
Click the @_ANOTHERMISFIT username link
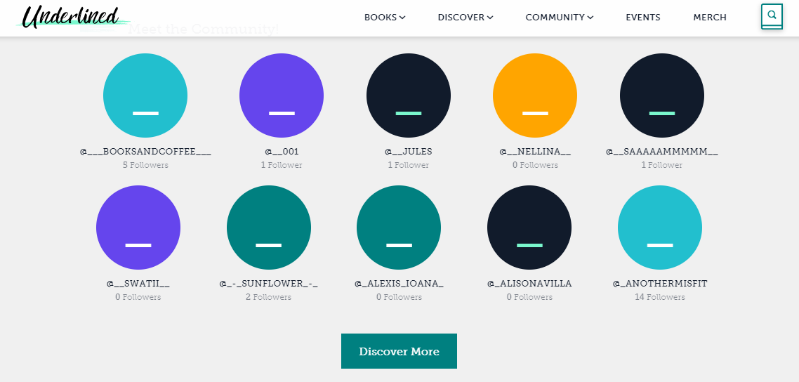tap(660, 284)
